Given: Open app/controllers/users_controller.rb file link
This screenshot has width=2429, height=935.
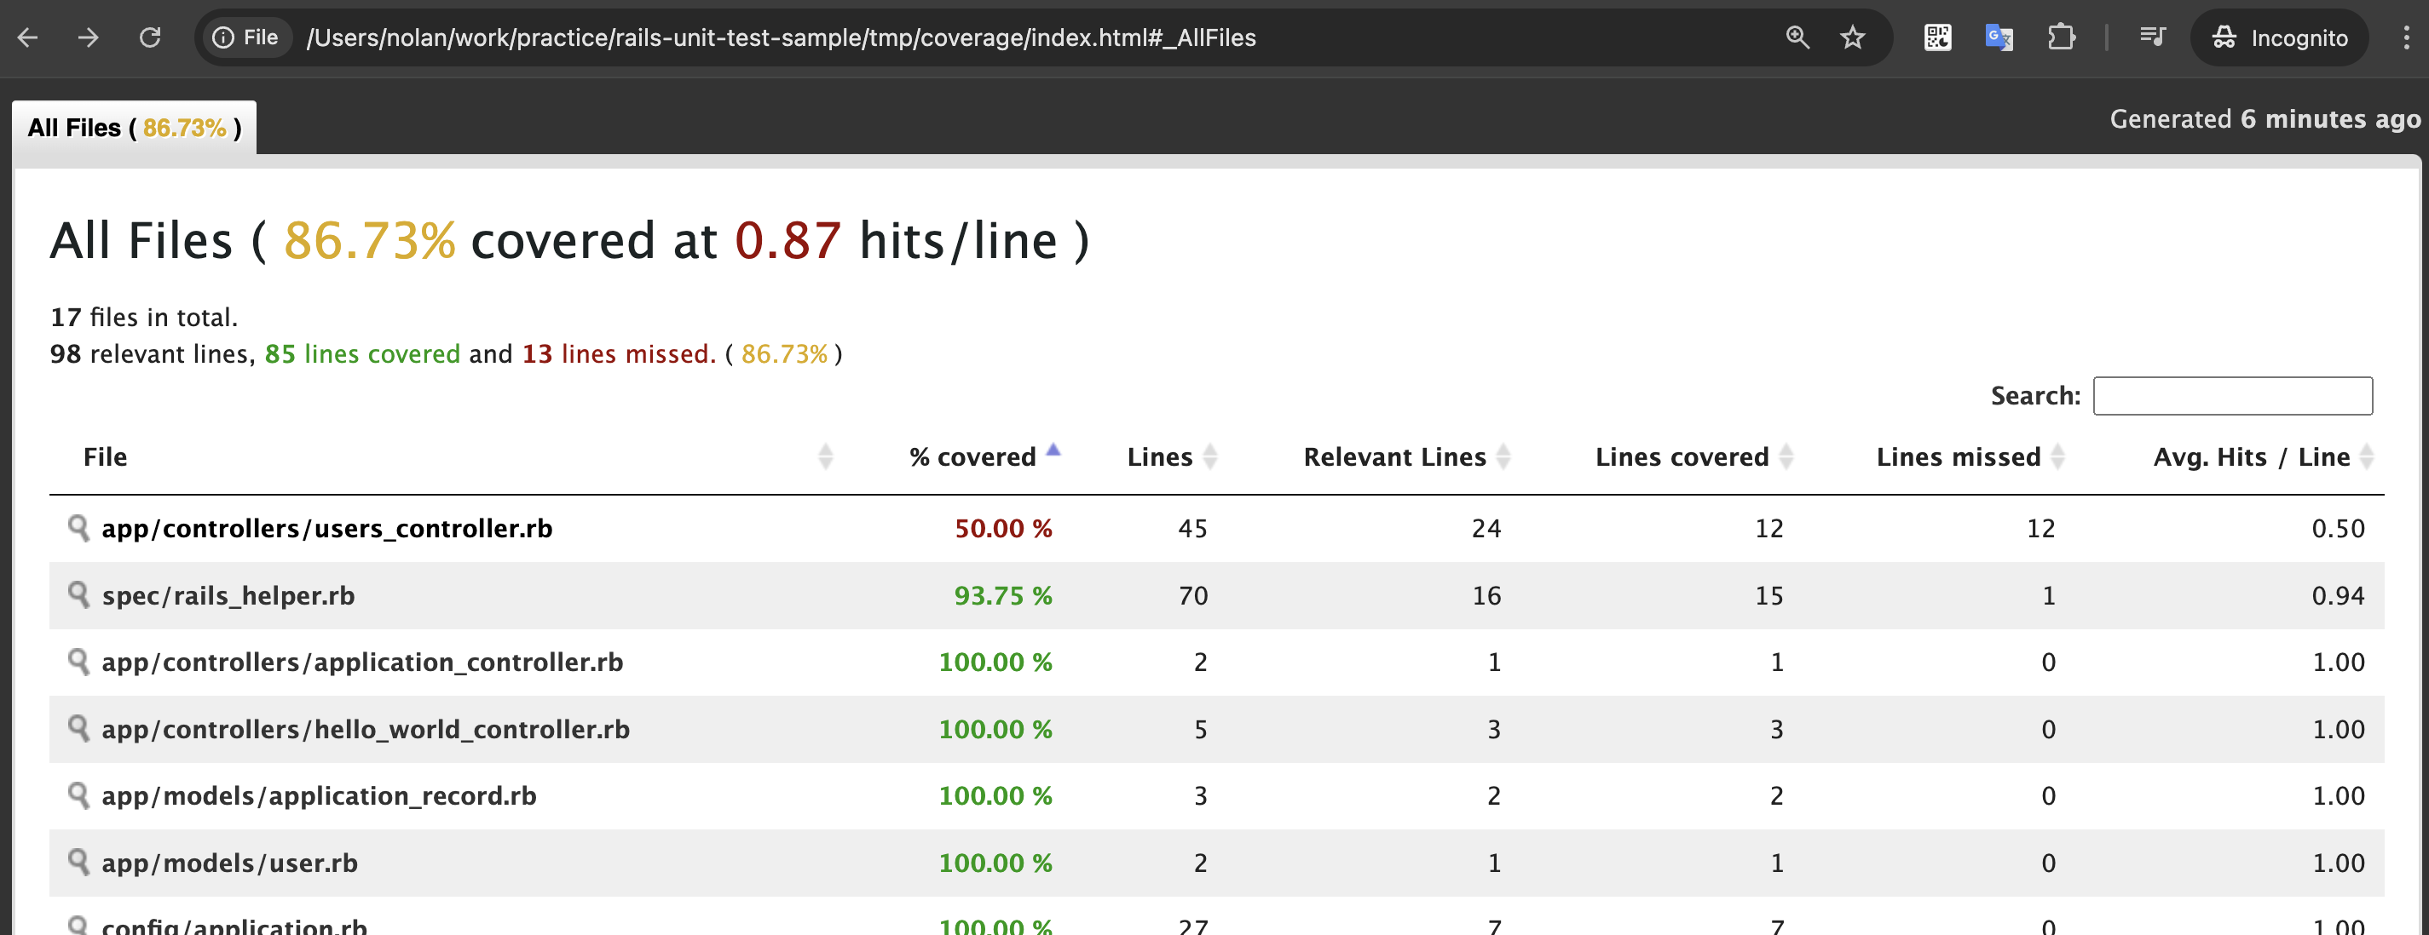Looking at the screenshot, I should click(x=326, y=529).
